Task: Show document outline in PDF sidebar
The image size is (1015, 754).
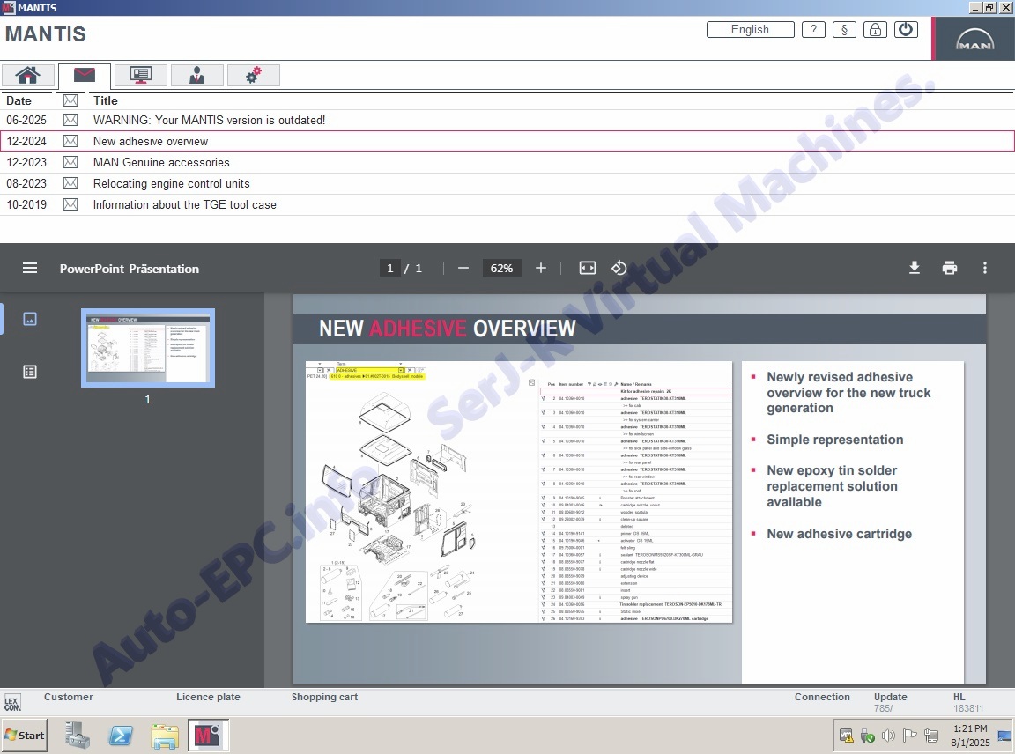Action: pos(30,372)
